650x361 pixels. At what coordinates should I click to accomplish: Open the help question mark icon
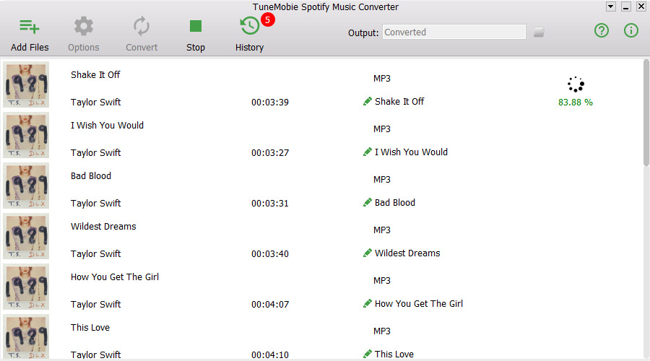602,30
